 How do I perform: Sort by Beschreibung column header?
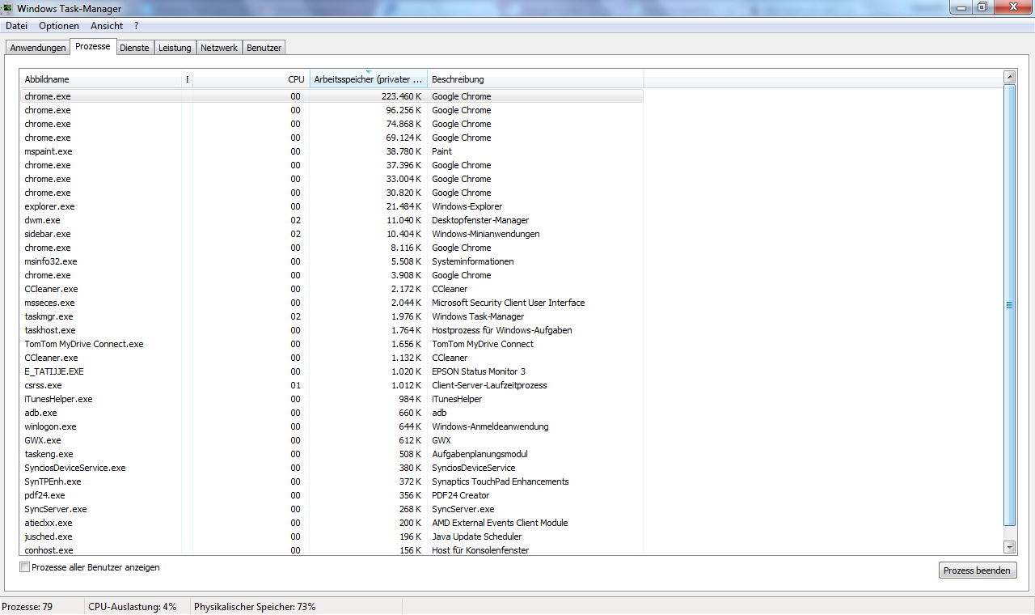coord(535,79)
